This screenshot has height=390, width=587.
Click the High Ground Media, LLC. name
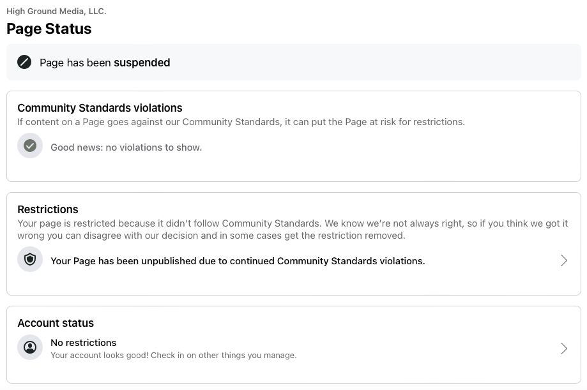coord(56,11)
